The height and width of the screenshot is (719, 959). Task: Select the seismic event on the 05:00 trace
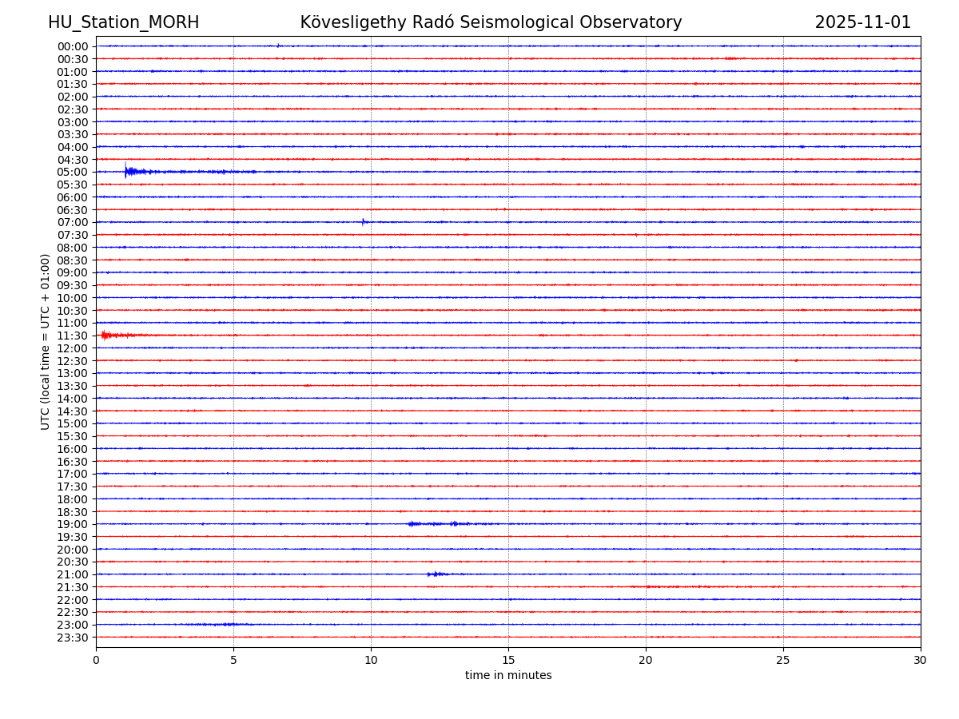(x=132, y=171)
